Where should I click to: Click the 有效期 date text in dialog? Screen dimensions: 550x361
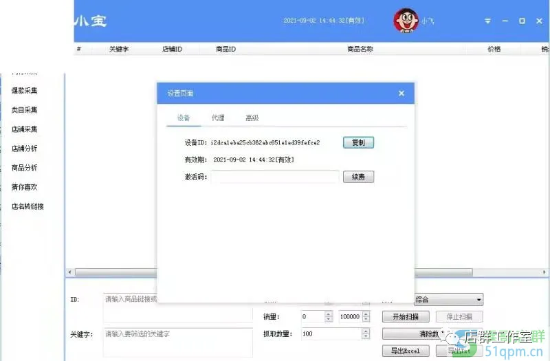pyautogui.click(x=254, y=160)
